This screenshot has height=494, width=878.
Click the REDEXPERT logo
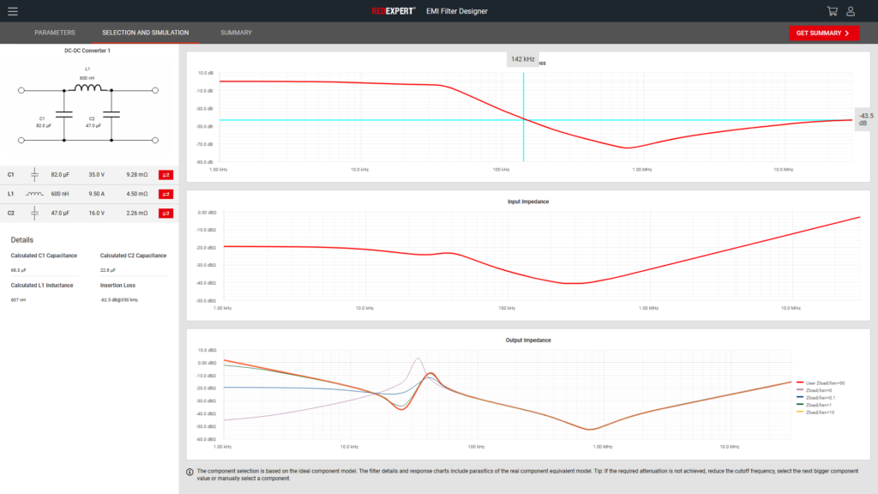[394, 11]
